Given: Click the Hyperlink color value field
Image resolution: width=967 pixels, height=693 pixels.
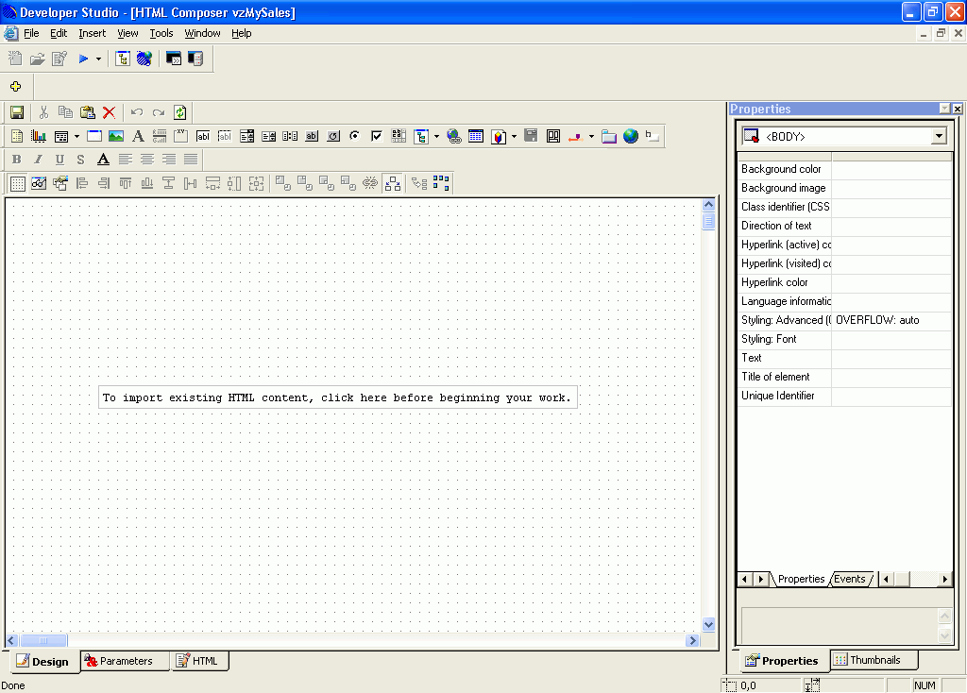Looking at the screenshot, I should click(891, 282).
